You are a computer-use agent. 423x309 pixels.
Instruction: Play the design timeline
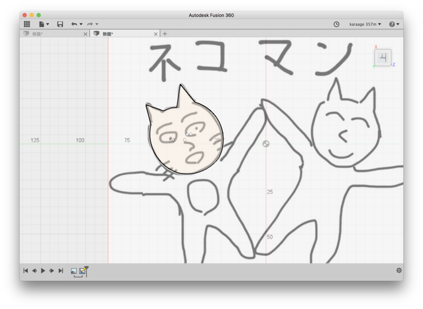click(43, 271)
